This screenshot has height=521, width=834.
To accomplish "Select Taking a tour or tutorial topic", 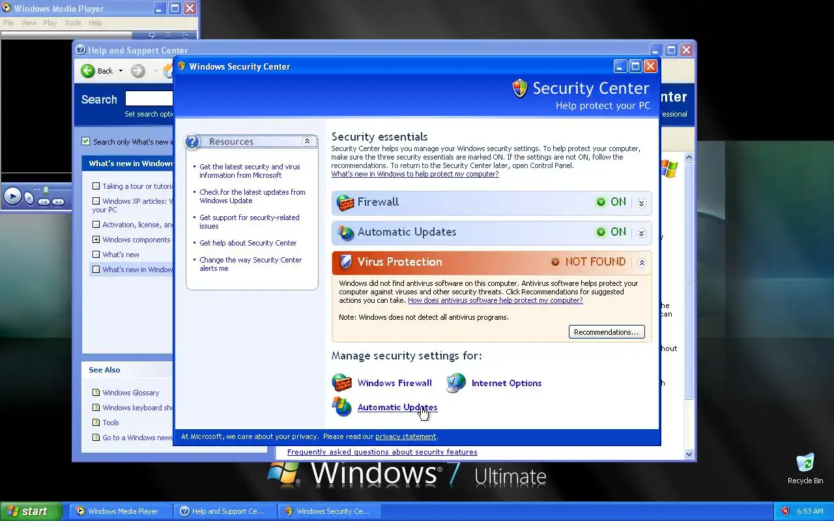I will [x=137, y=186].
